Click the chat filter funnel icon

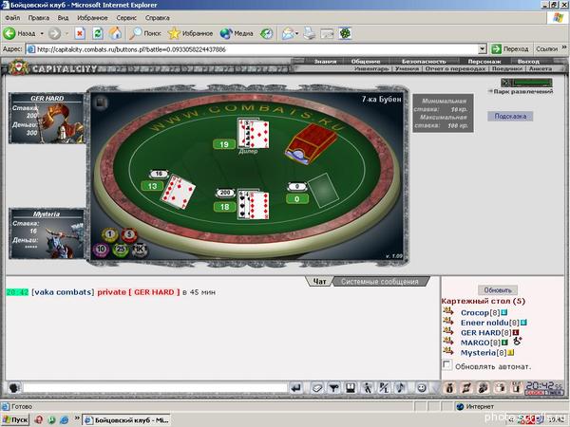[333, 388]
